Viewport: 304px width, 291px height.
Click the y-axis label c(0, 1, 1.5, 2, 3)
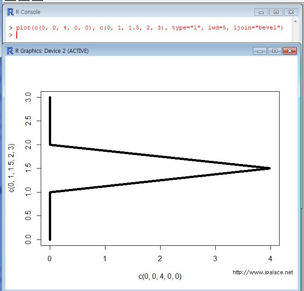(x=11, y=168)
